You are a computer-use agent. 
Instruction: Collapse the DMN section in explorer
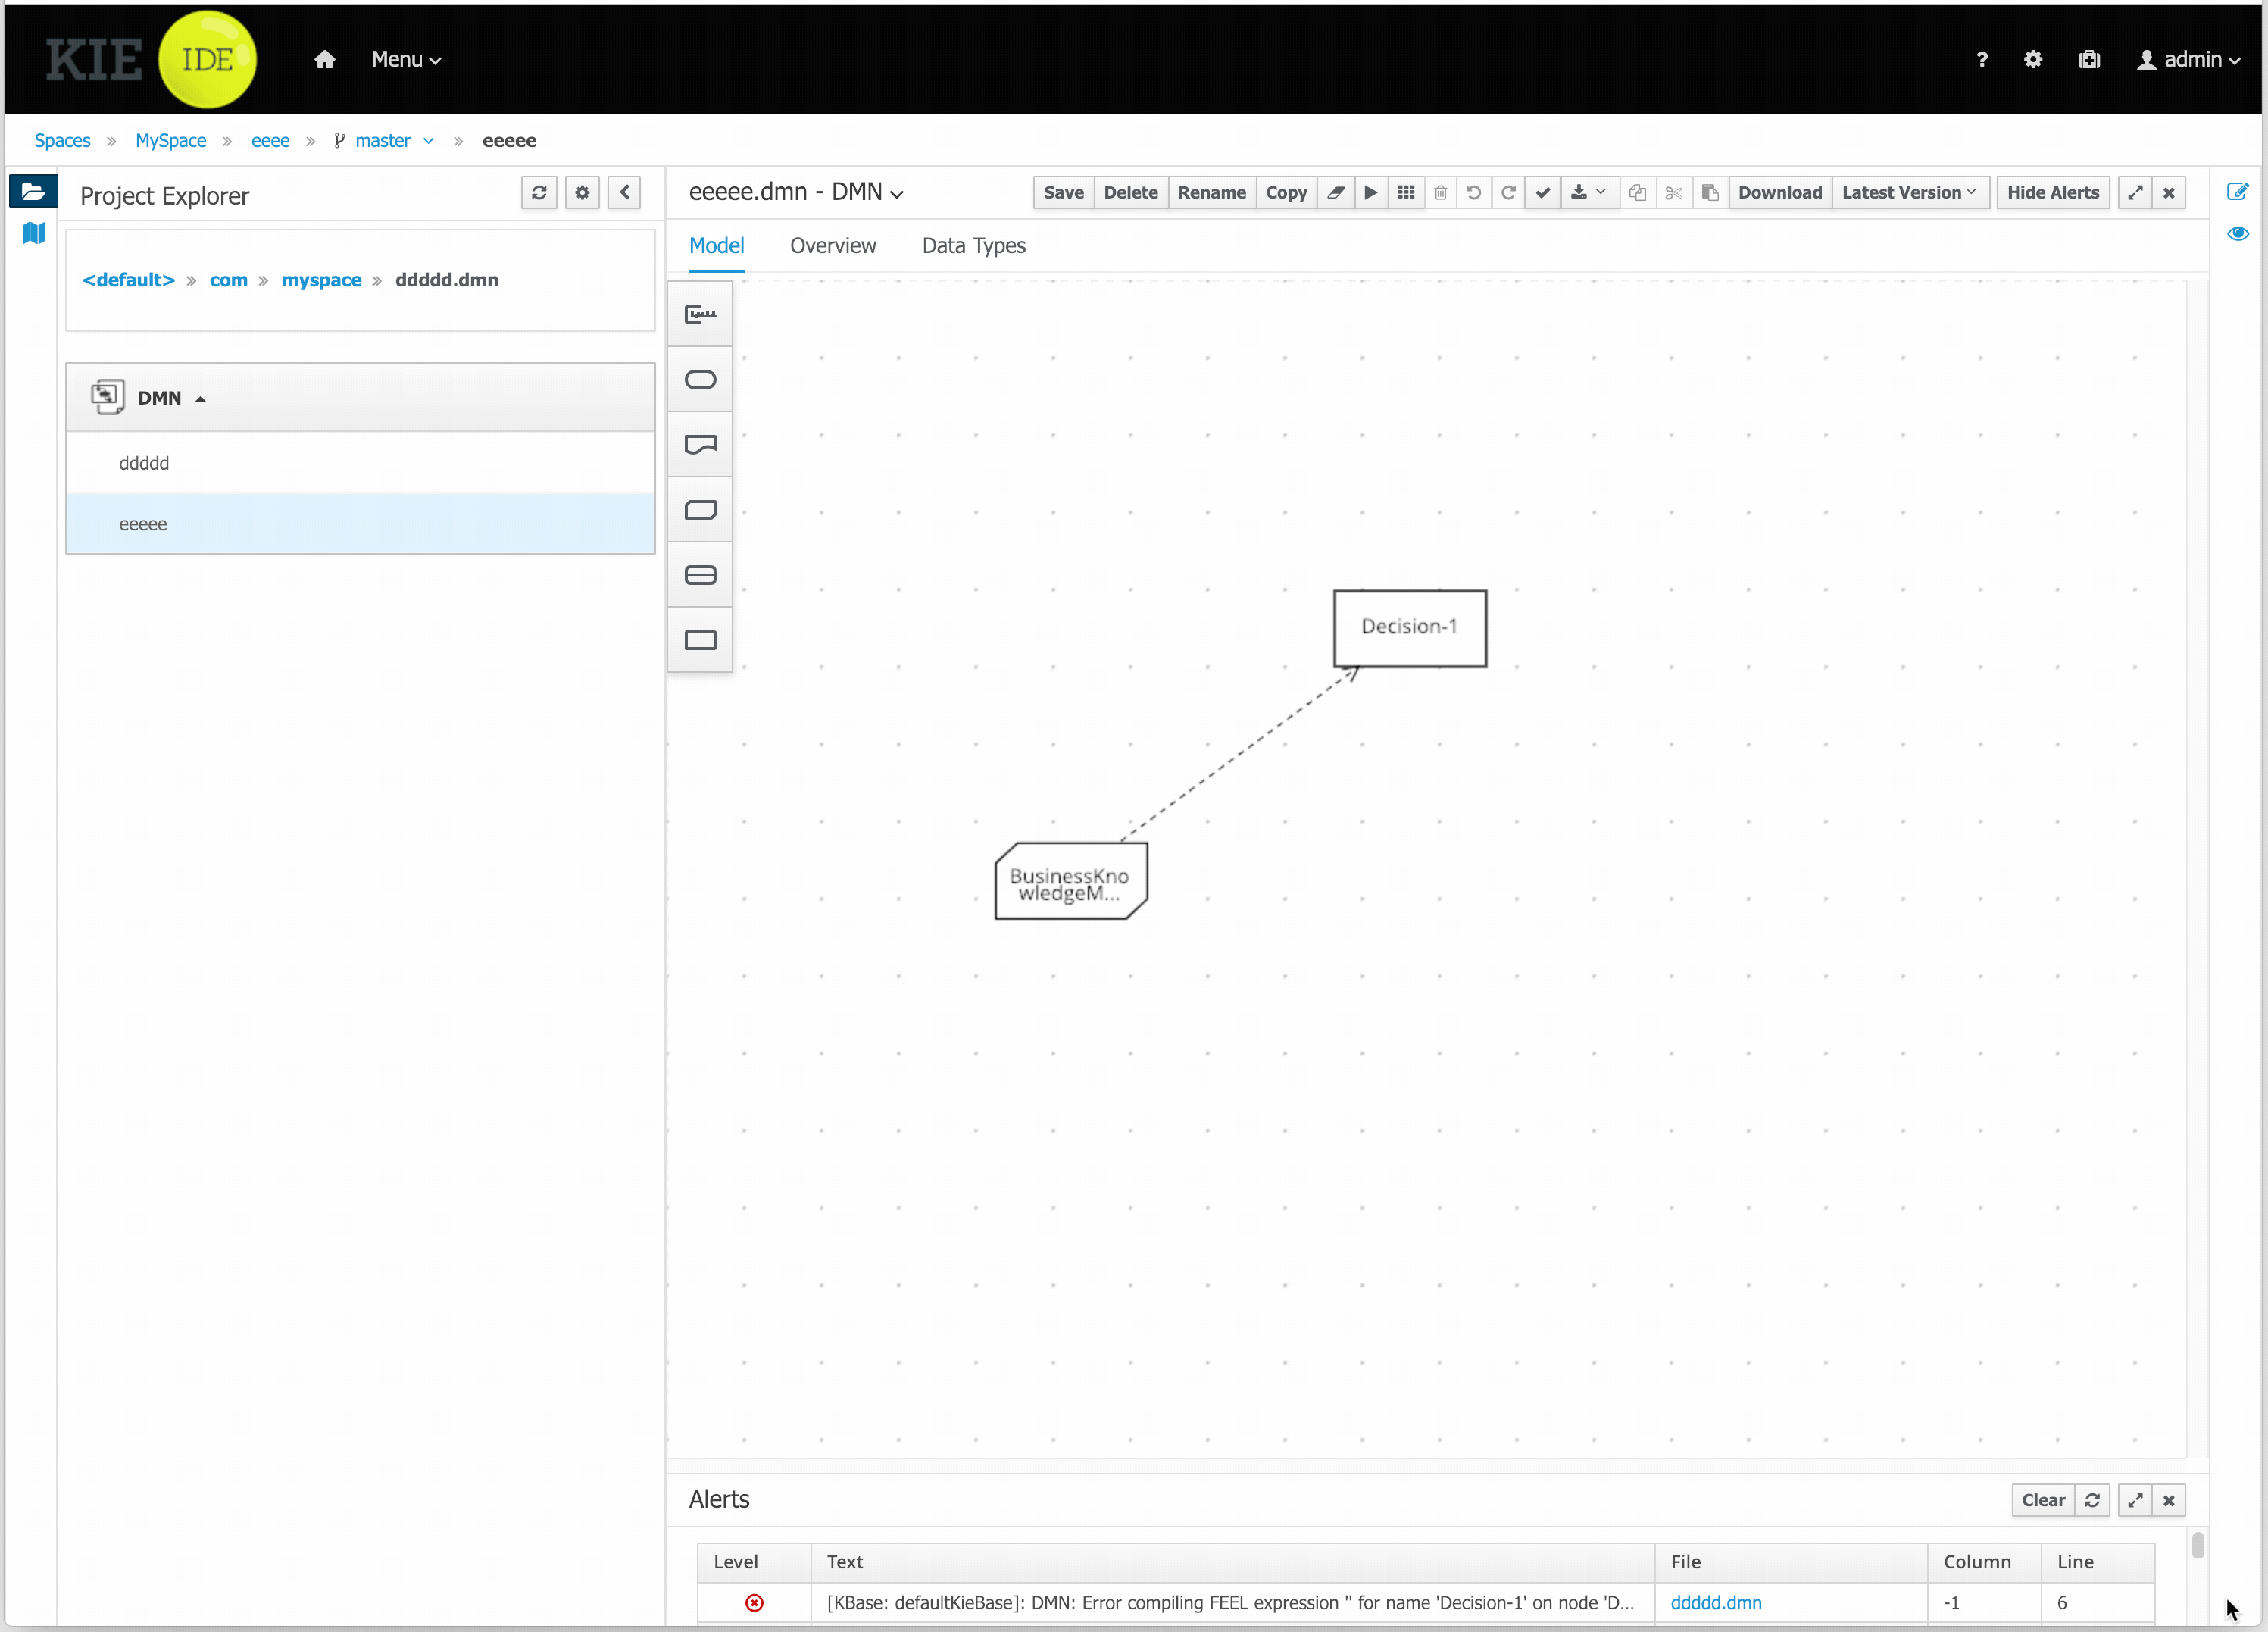[x=201, y=398]
